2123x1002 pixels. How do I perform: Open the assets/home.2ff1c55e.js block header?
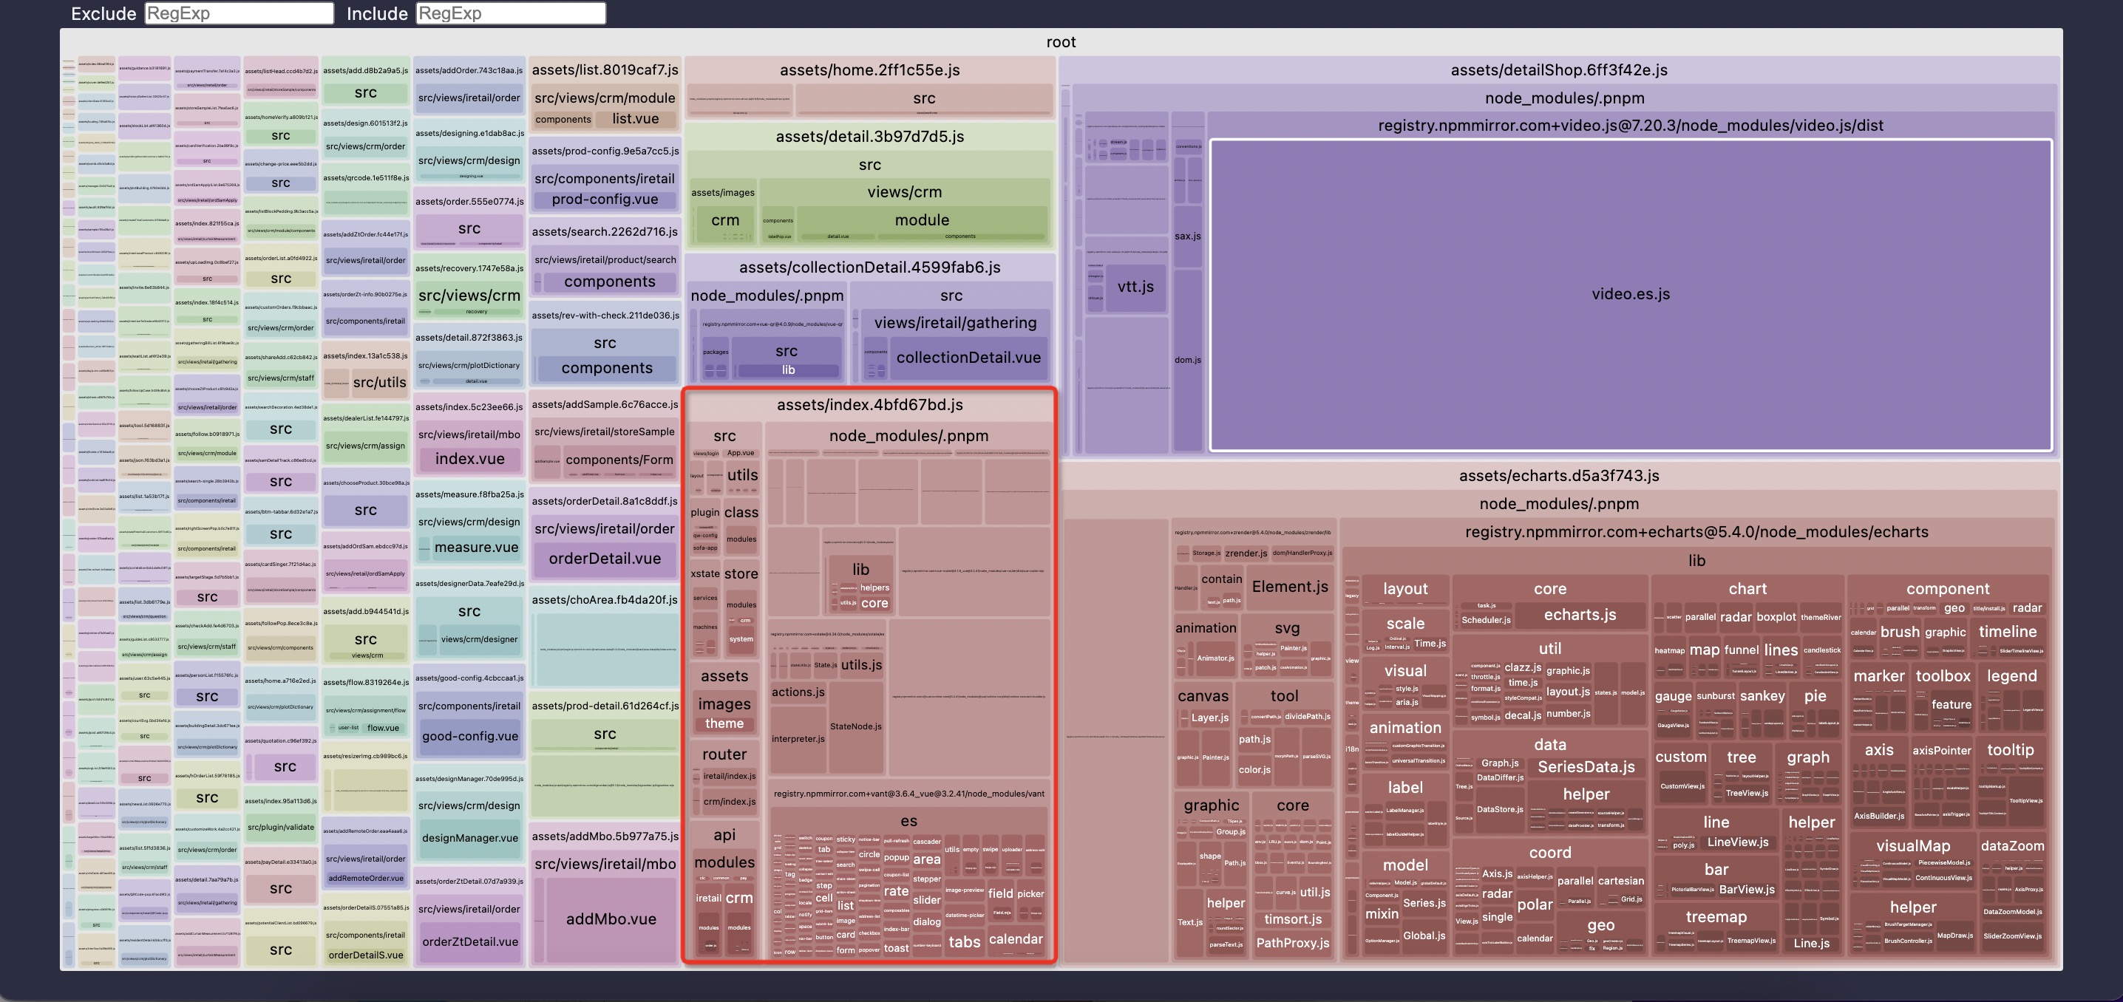click(869, 70)
